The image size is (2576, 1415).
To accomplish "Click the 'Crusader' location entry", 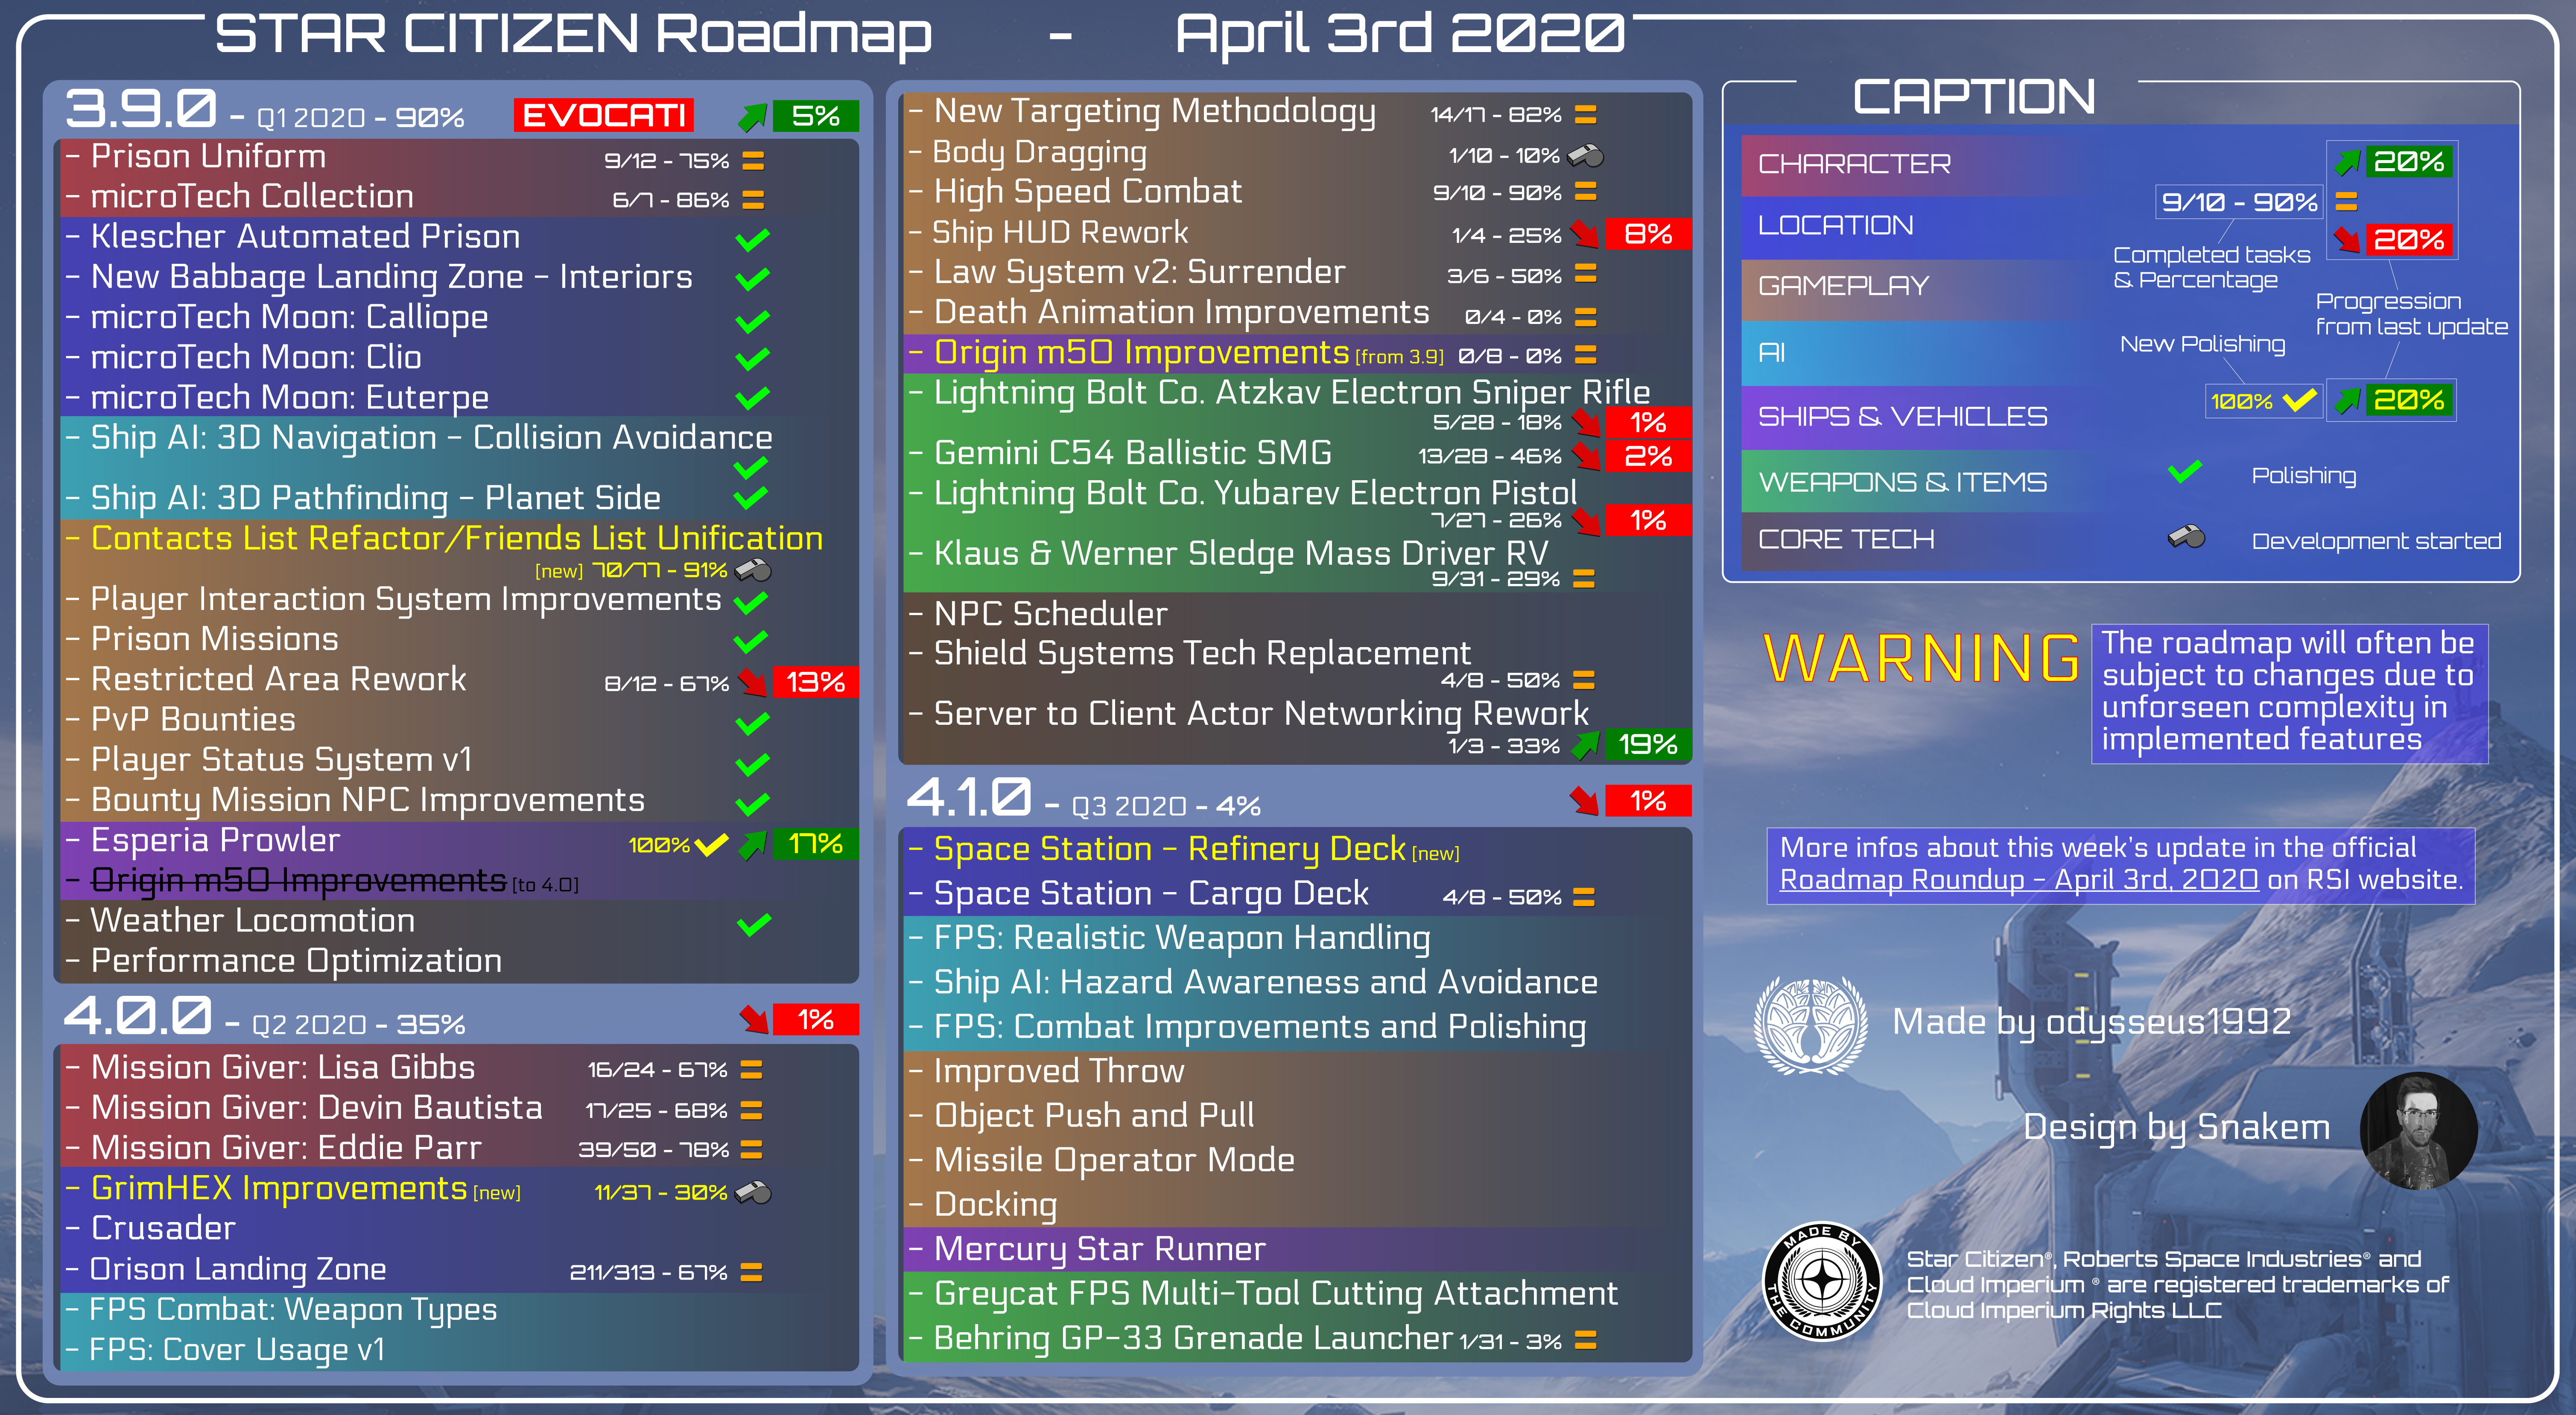I will (x=163, y=1229).
